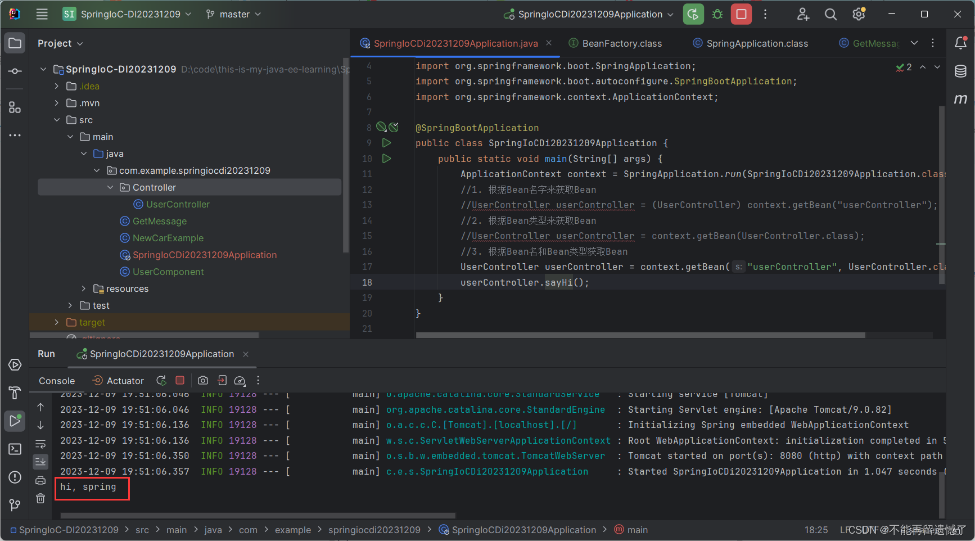
Task: Take thread dump camera icon
Action: (x=203, y=381)
